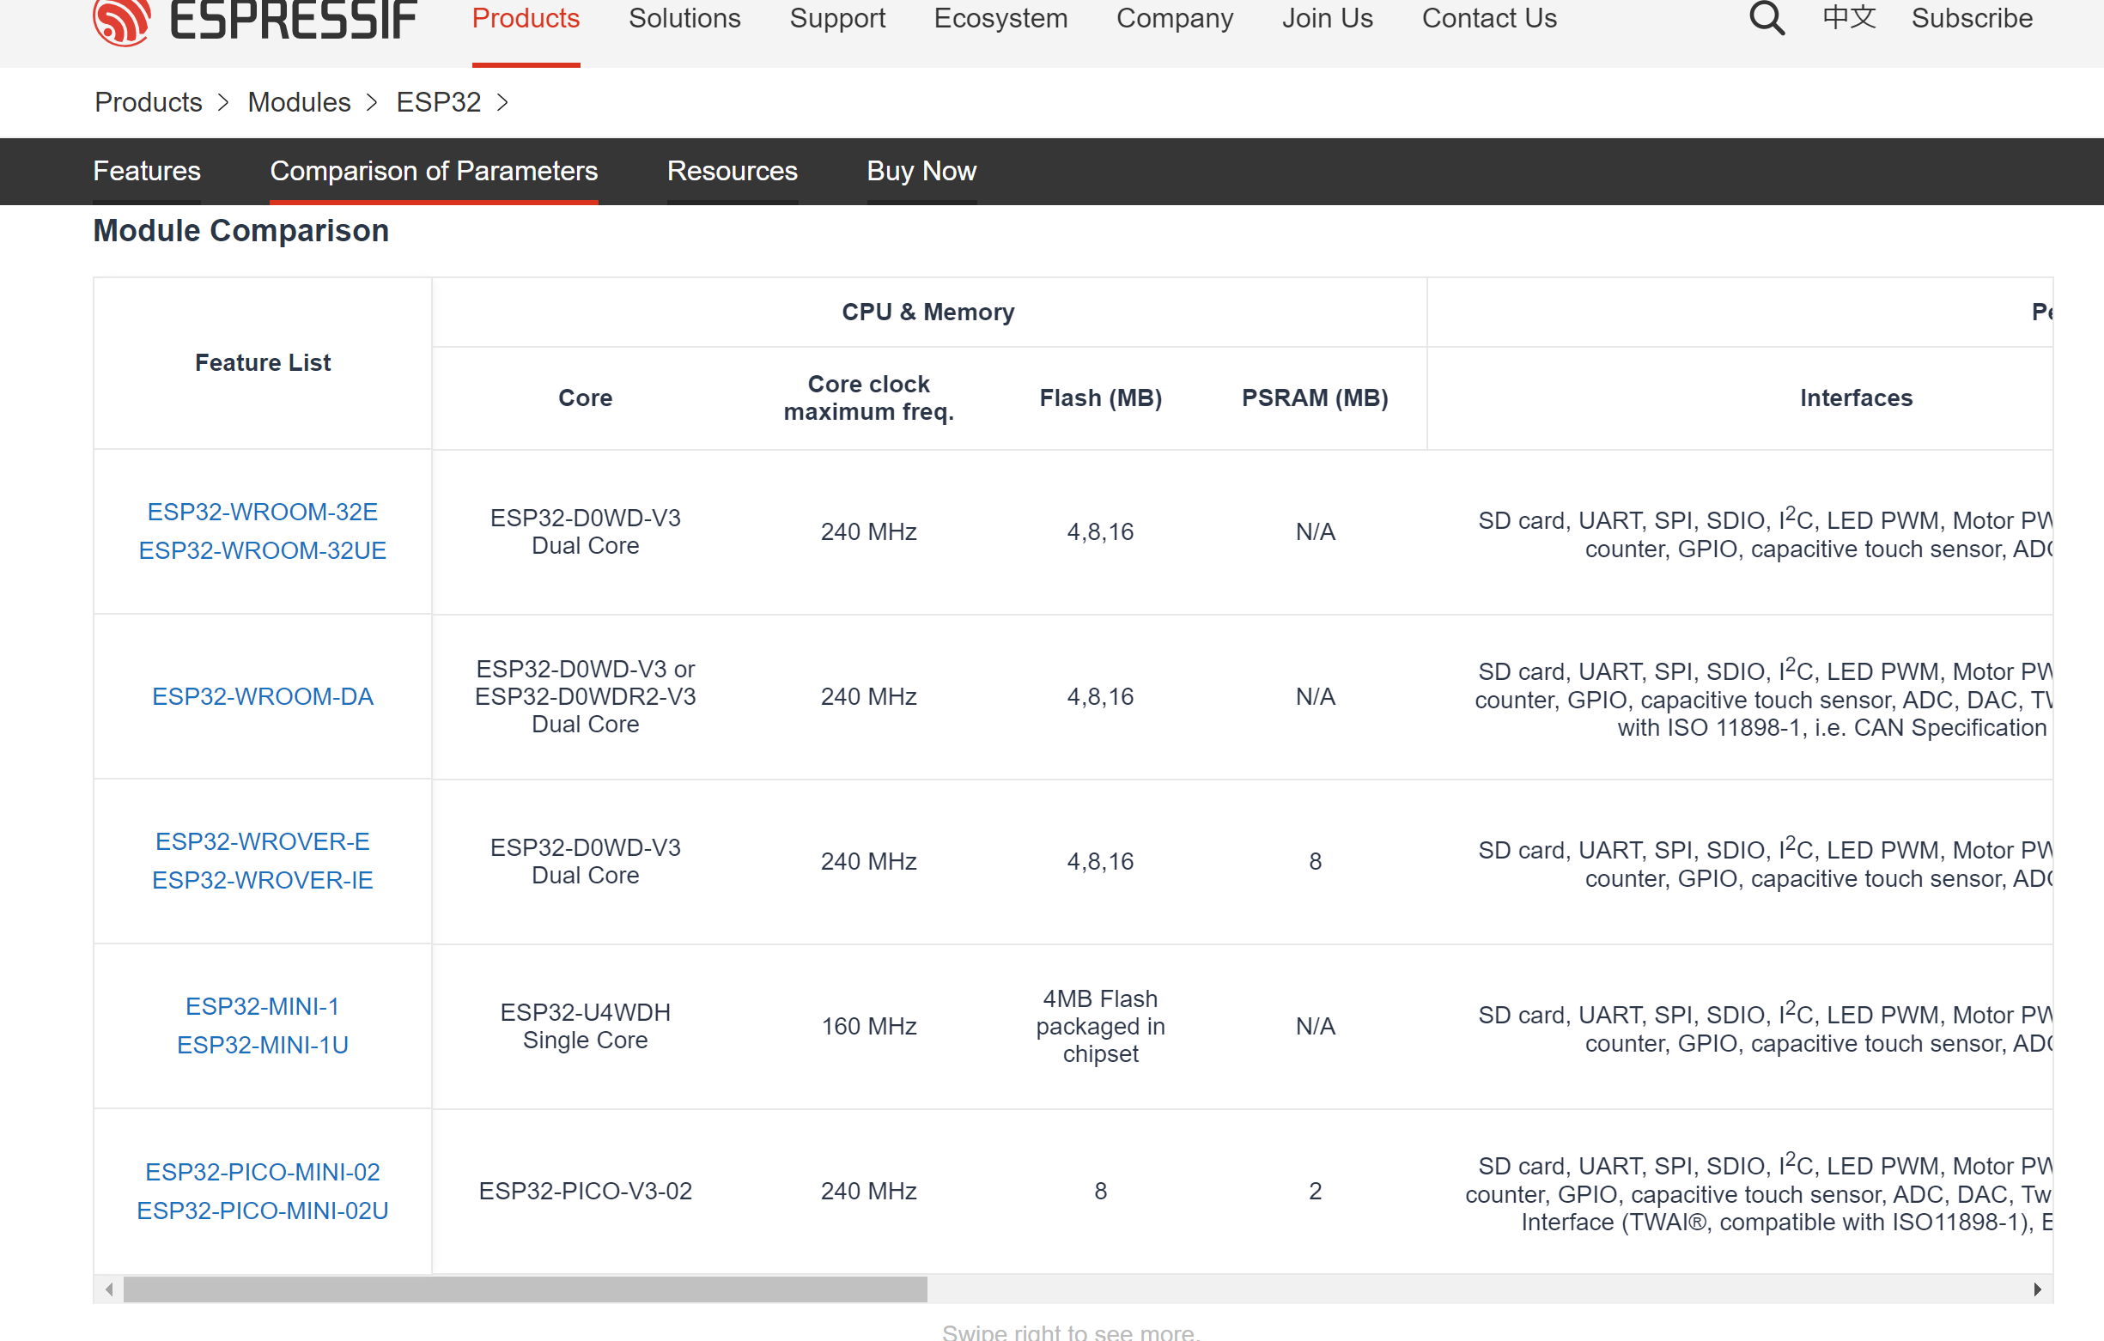
Task: Open the ESP32-WROOM-DA module link
Action: (262, 696)
